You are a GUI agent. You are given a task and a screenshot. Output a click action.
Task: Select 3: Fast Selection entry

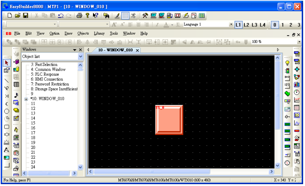pyautogui.click(x=44, y=65)
